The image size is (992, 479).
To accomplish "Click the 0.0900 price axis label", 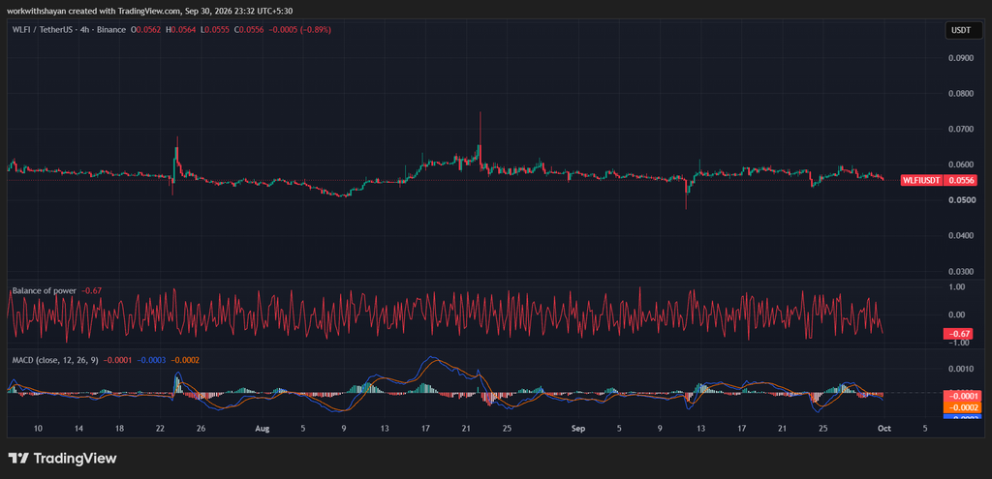I will 959,58.
